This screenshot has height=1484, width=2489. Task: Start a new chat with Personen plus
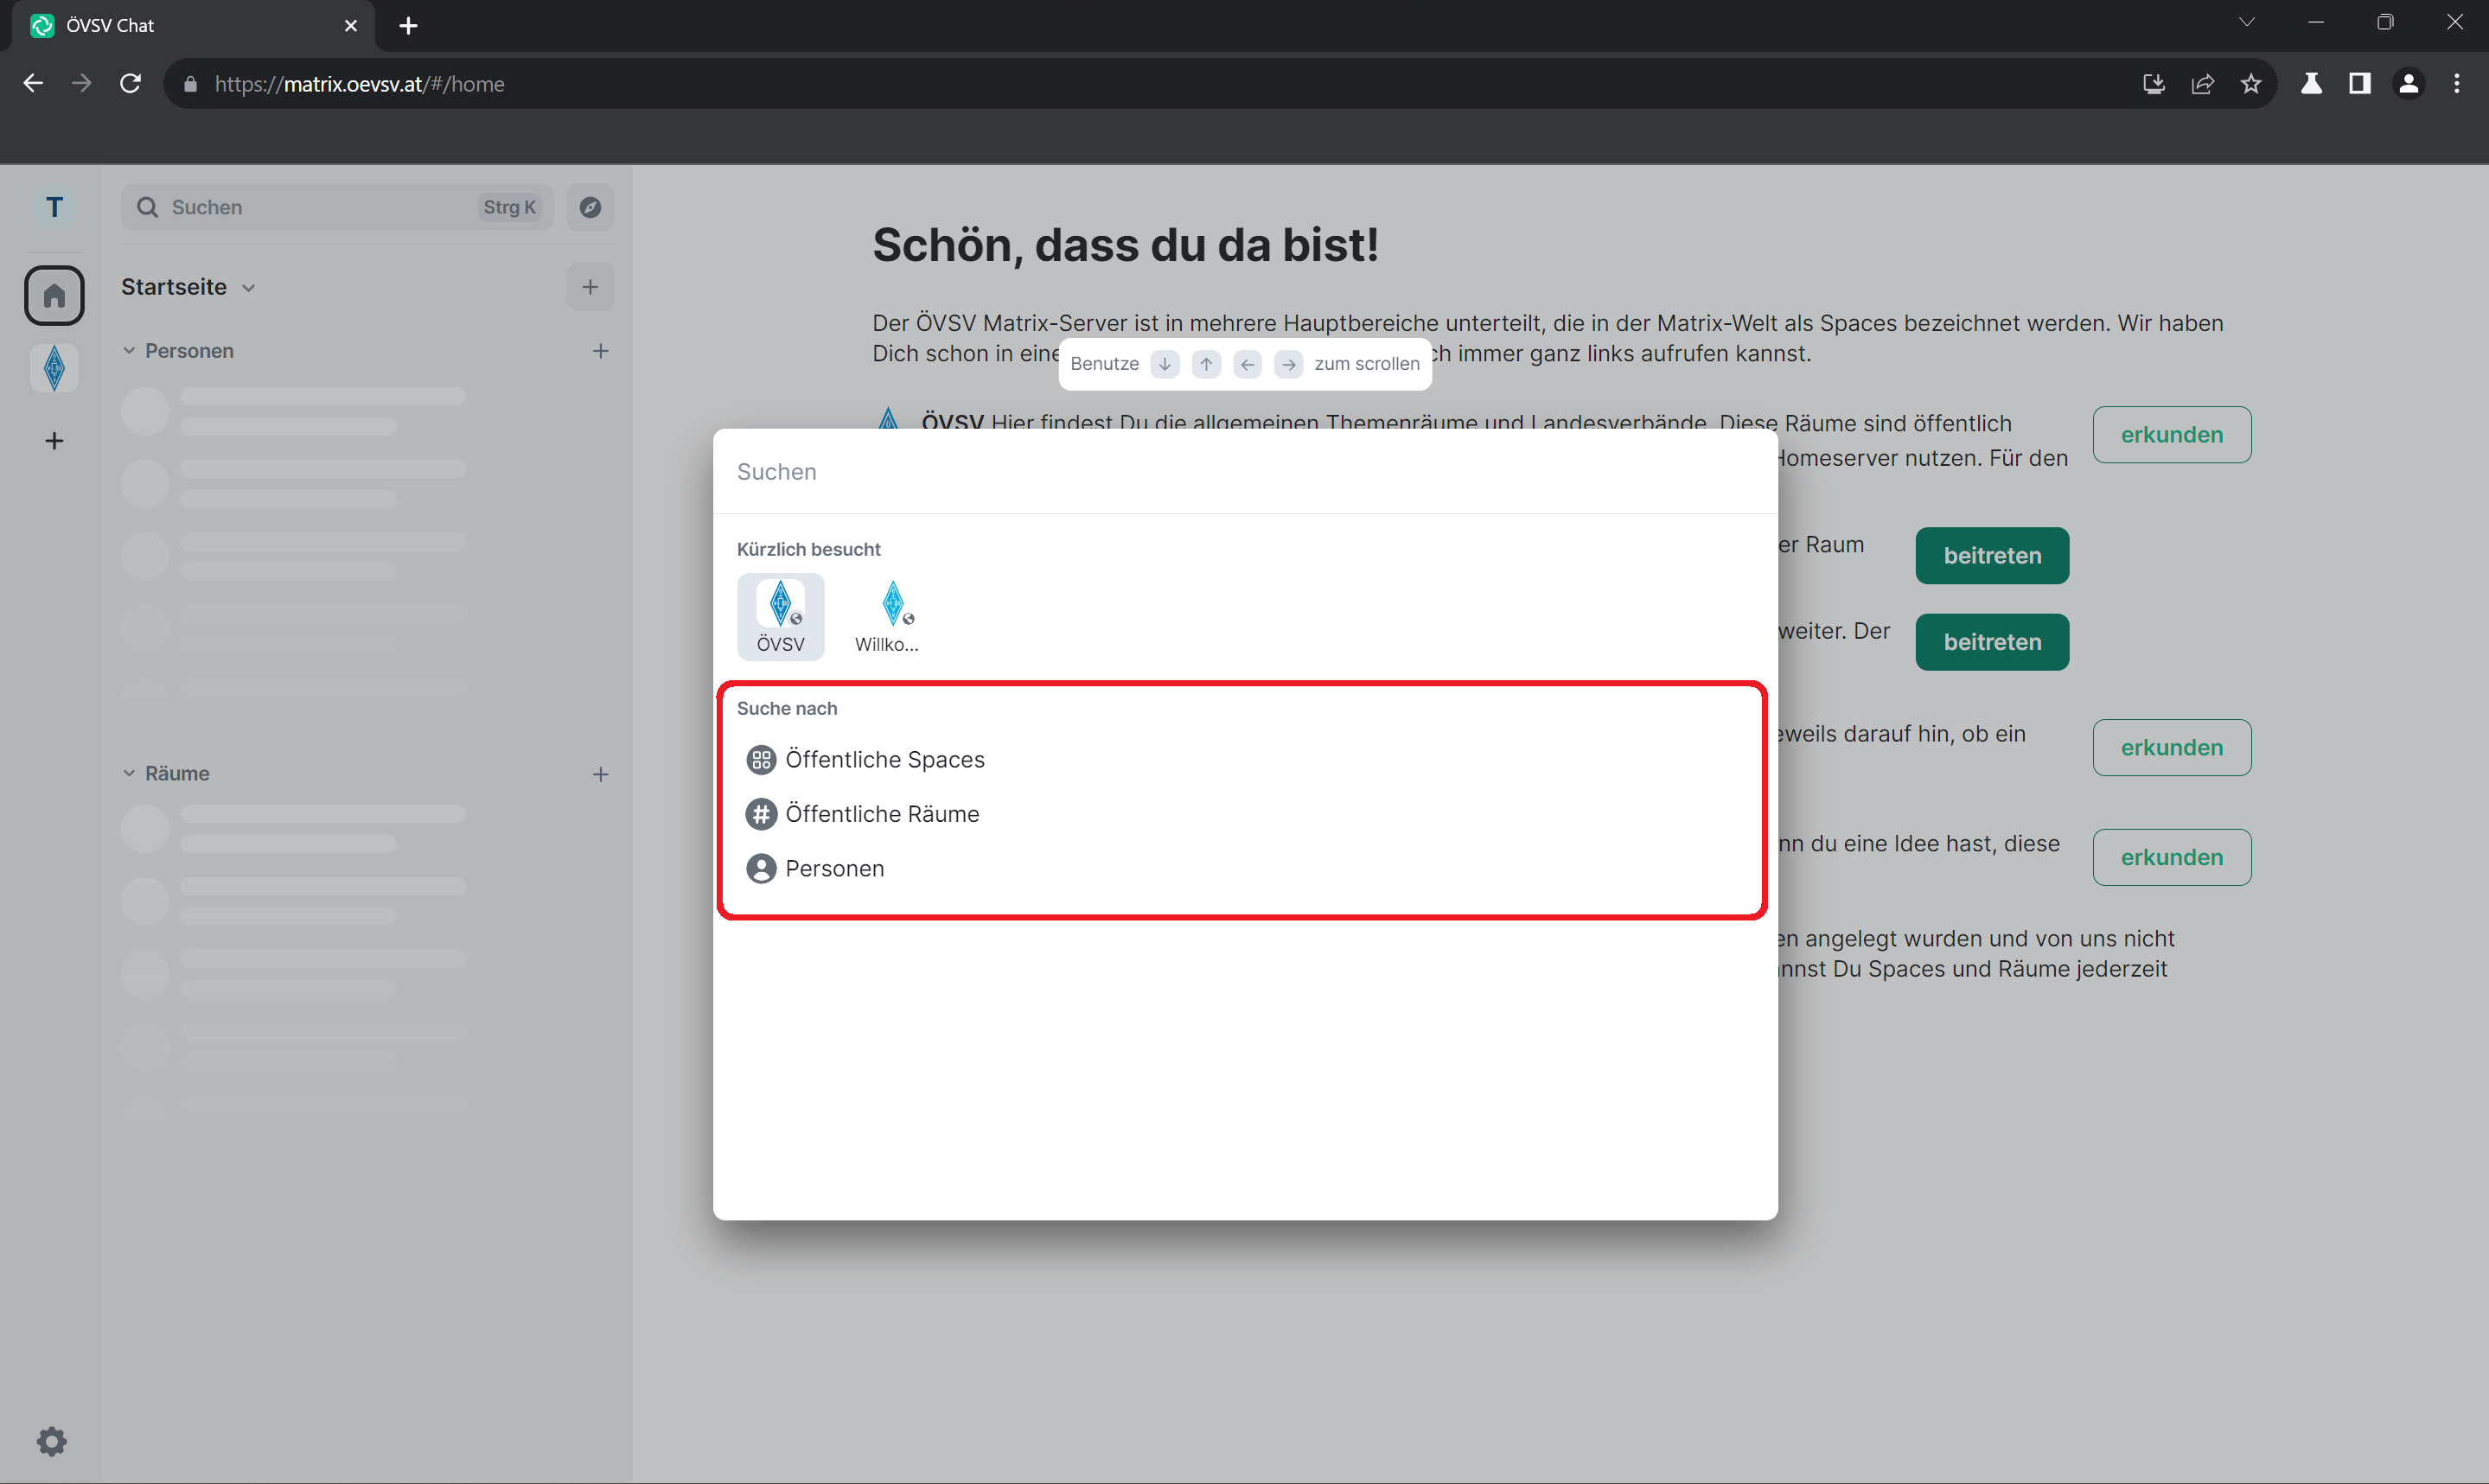click(600, 351)
